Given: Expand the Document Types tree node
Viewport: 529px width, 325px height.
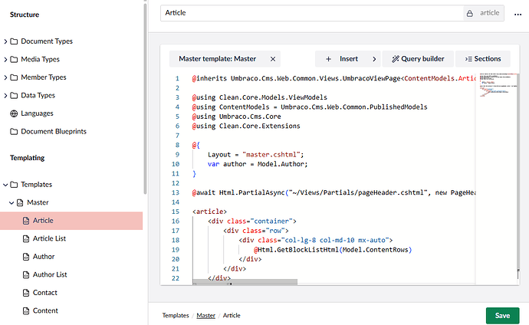Looking at the screenshot, I should tap(5, 41).
